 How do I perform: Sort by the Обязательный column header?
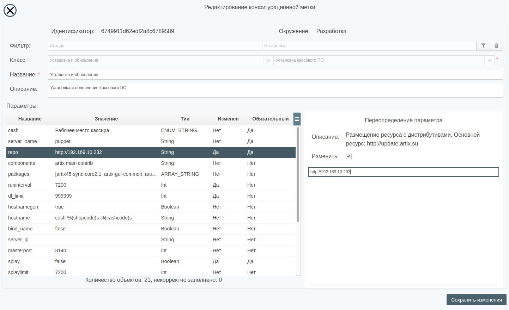271,119
